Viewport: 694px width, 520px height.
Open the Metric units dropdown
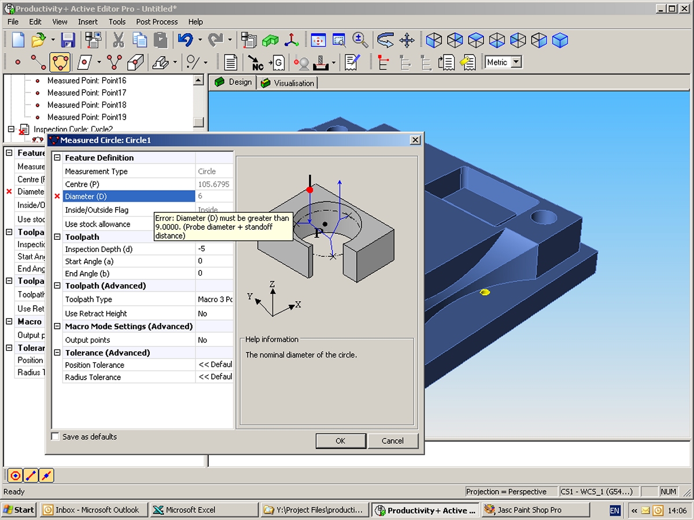click(516, 62)
